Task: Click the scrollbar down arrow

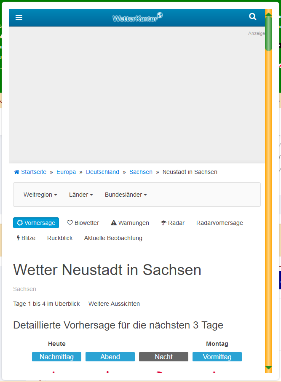Action: click(268, 368)
